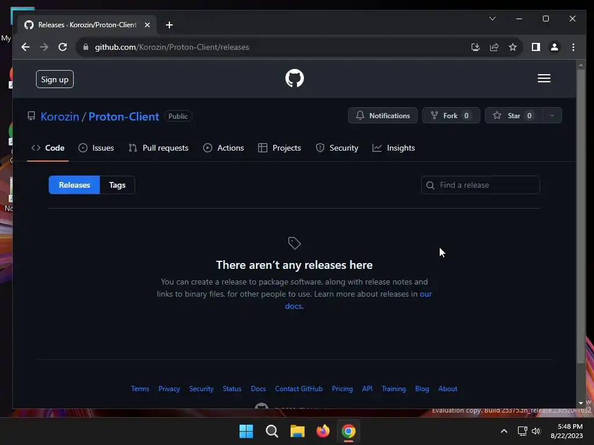Reload the page
This screenshot has width=594, height=445.
coord(63,47)
